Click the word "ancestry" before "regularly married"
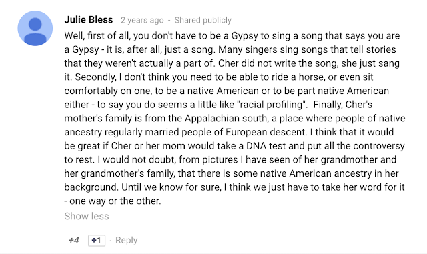Viewport: 427px width, 254px height. coord(83,132)
